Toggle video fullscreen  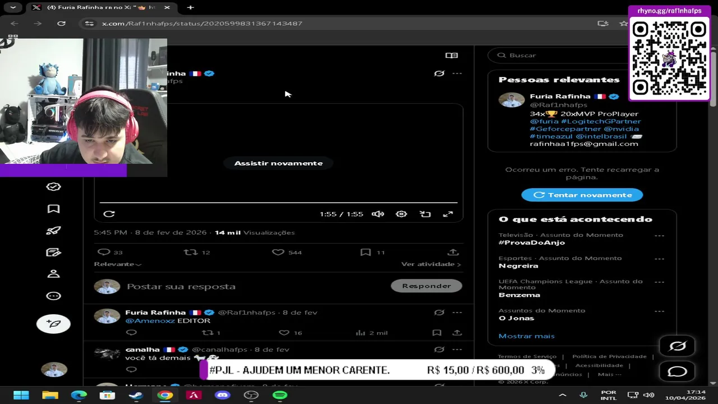448,214
